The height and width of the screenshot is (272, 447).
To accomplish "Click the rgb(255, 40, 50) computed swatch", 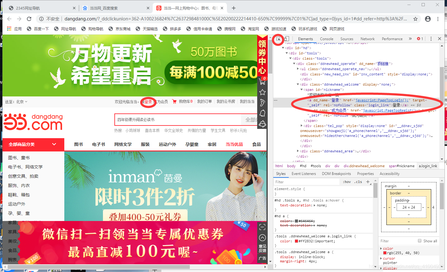I will click(x=385, y=253).
